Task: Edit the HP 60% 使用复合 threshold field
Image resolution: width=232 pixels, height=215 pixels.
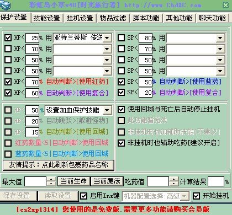Action: [x=32, y=93]
